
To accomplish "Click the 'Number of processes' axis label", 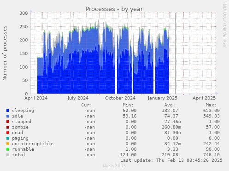I will click(x=5, y=53).
